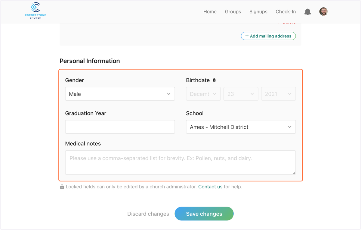This screenshot has width=361, height=230.
Task: Open the birth day dropdown showing 23
Action: (241, 94)
